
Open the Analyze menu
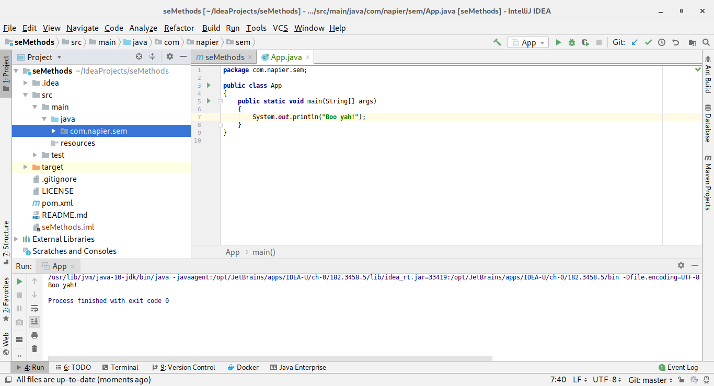pos(143,28)
